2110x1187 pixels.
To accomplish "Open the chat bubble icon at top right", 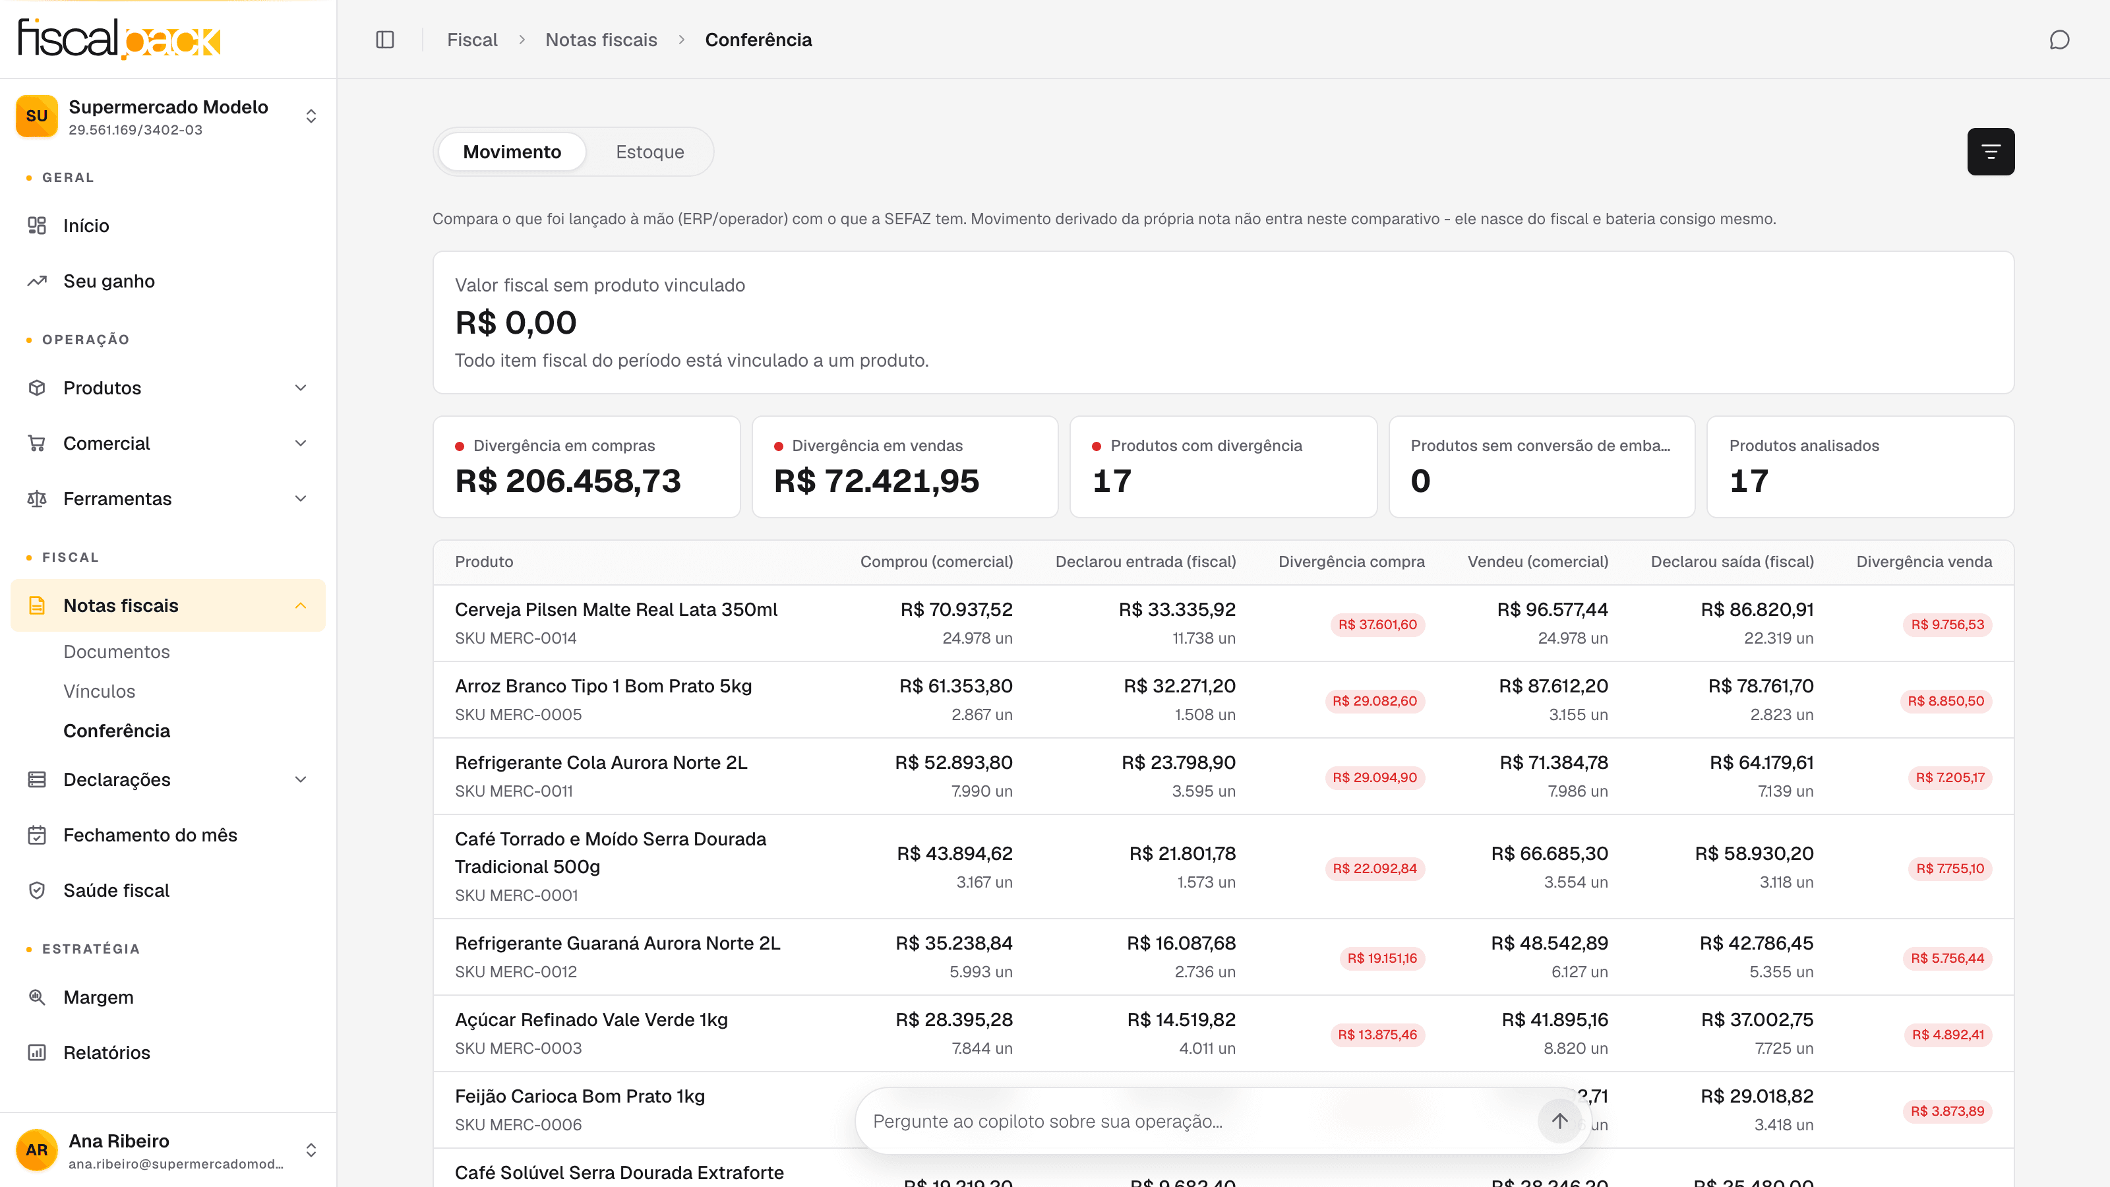I will pyautogui.click(x=2059, y=40).
